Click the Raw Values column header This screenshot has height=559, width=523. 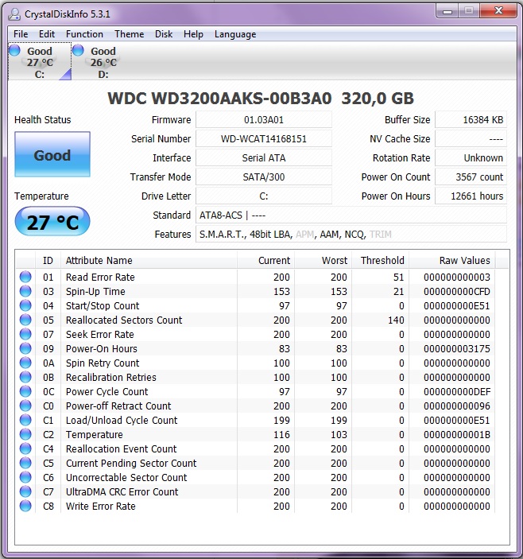point(451,260)
